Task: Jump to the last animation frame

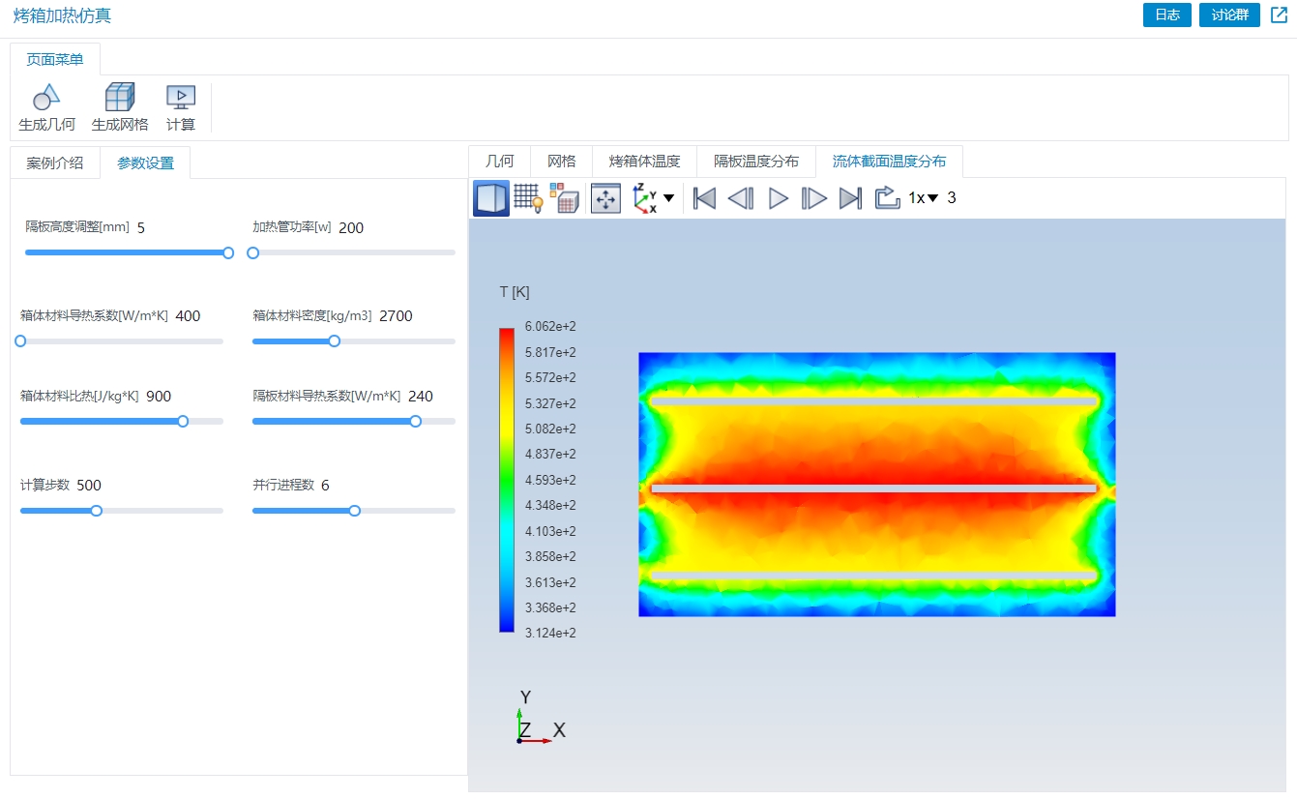Action: click(x=850, y=198)
